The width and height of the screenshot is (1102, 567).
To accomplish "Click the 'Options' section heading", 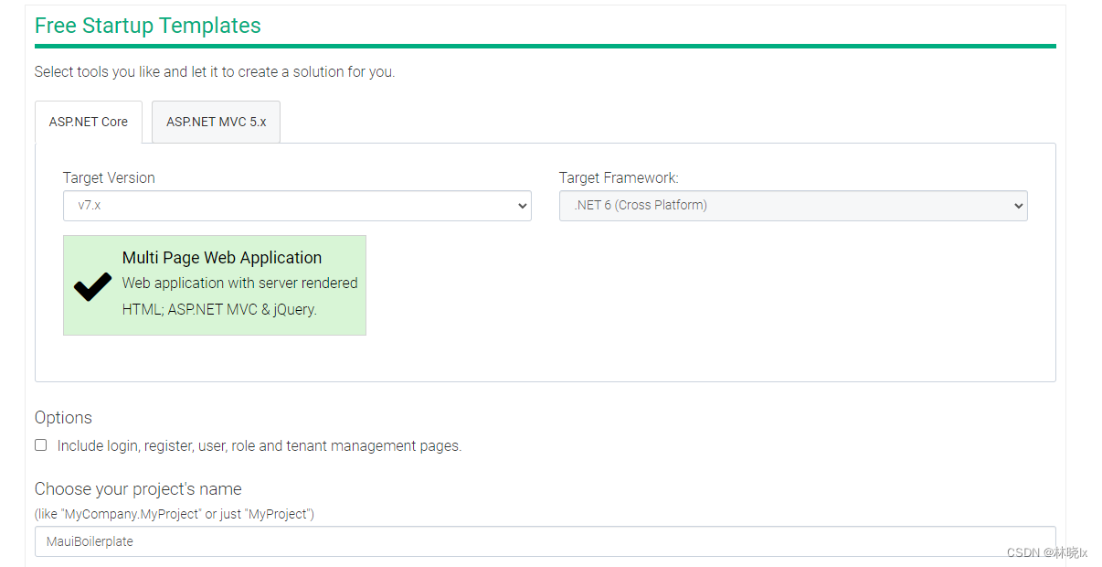I will click(x=63, y=418).
